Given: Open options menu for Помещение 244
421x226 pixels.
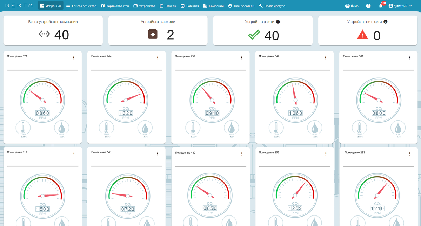Looking at the screenshot, I should 158,58.
